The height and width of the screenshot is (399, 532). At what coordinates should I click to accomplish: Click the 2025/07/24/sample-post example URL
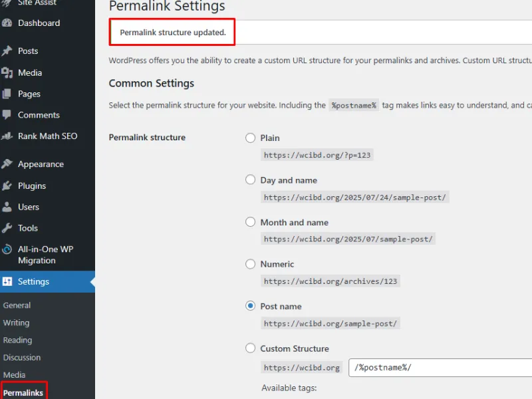point(355,197)
